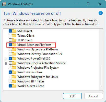The width and height of the screenshot is (106, 102).
Task: Tick the Windows Hypervisor Platform checkbox
Action: 10,49
